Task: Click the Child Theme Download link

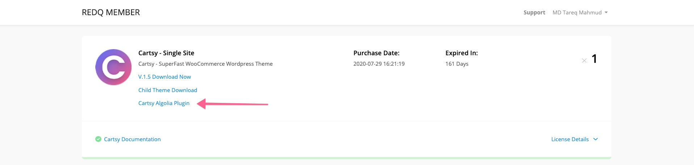Action: click(168, 90)
